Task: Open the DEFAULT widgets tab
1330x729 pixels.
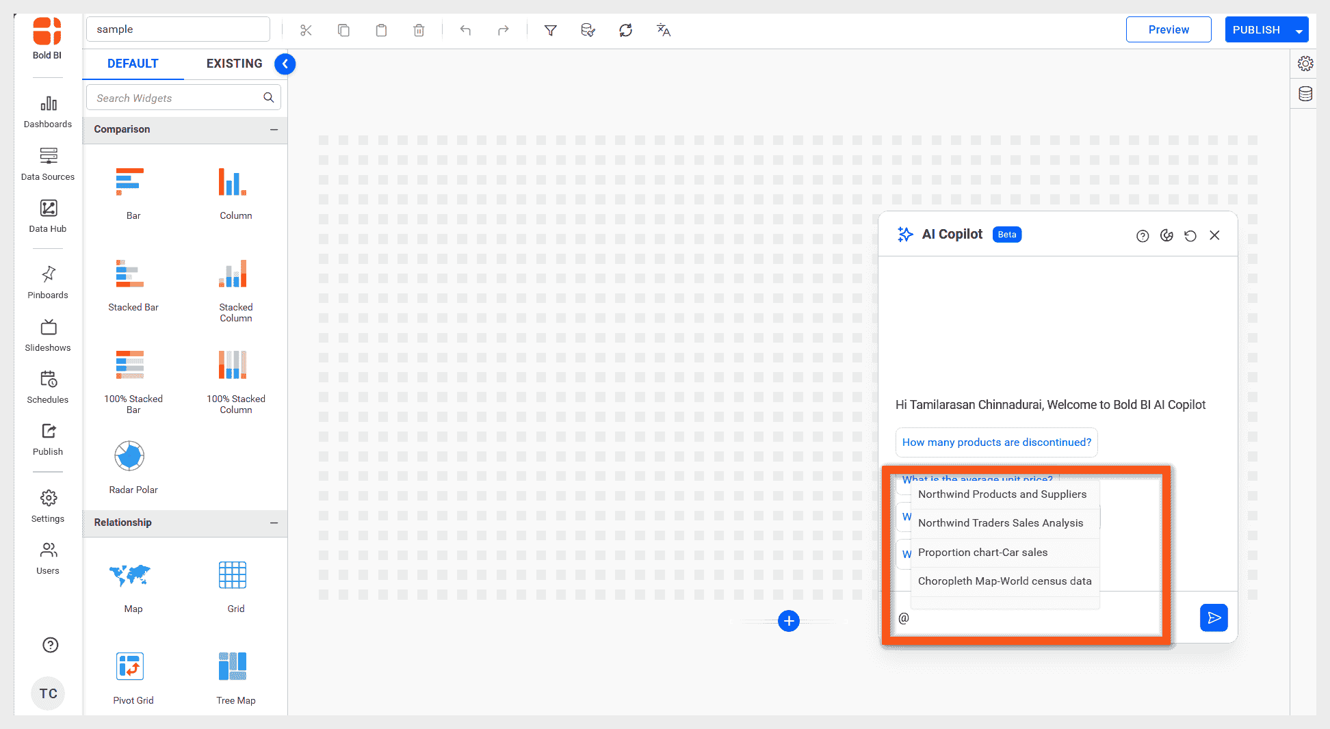Action: [132, 63]
